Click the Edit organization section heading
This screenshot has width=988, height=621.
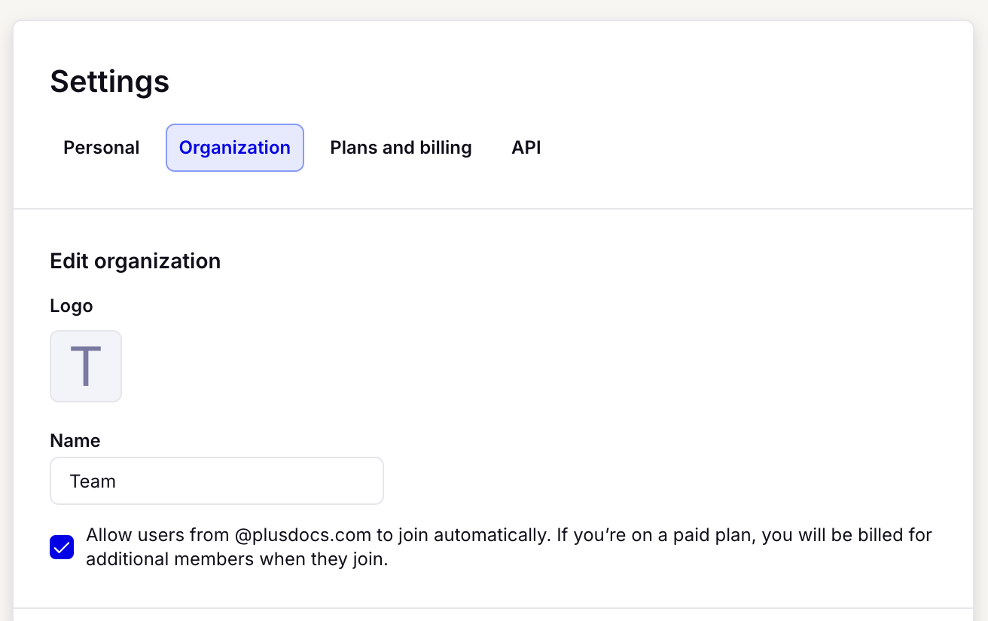click(136, 261)
